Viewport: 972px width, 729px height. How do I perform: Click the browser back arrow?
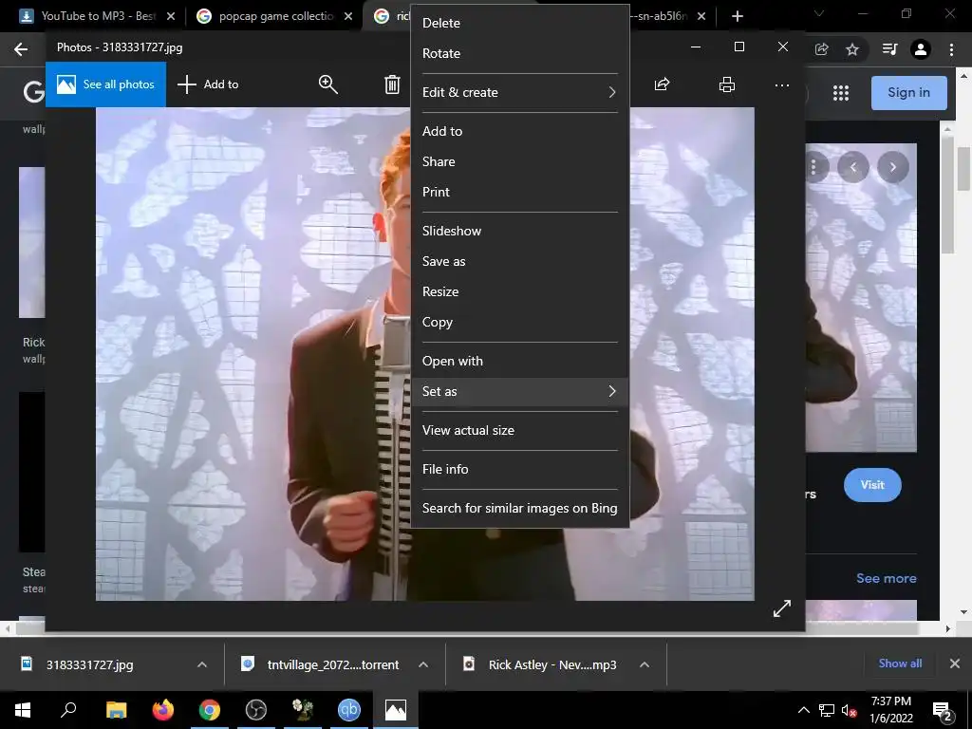pyautogui.click(x=21, y=49)
